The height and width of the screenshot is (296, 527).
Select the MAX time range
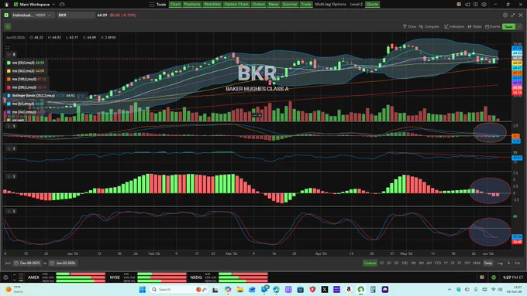click(477, 263)
